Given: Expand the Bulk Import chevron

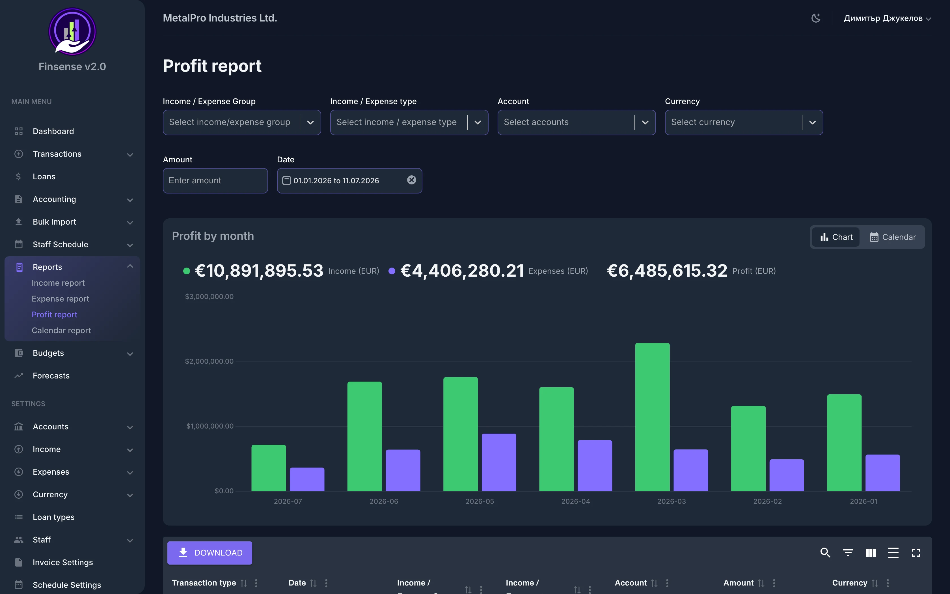Looking at the screenshot, I should point(130,222).
